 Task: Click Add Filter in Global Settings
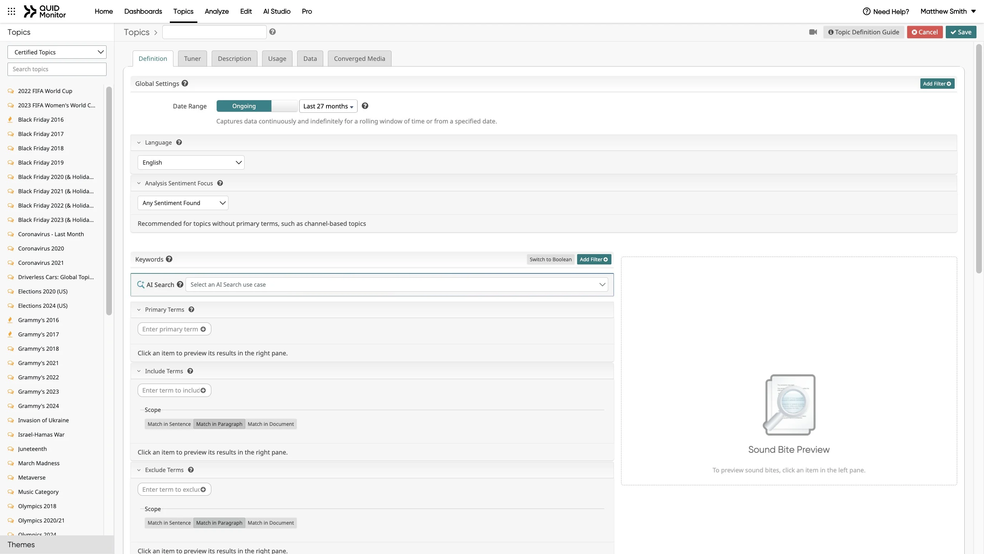[937, 84]
